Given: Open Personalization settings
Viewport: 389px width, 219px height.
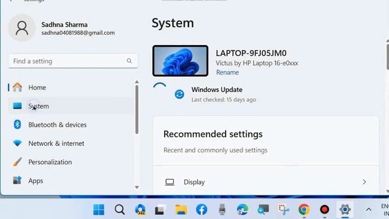Looking at the screenshot, I should pyautogui.click(x=71, y=162).
